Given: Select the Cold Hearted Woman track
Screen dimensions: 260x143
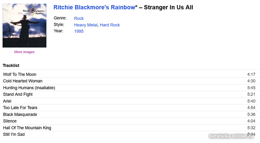Looking at the screenshot, I should click(x=23, y=81).
